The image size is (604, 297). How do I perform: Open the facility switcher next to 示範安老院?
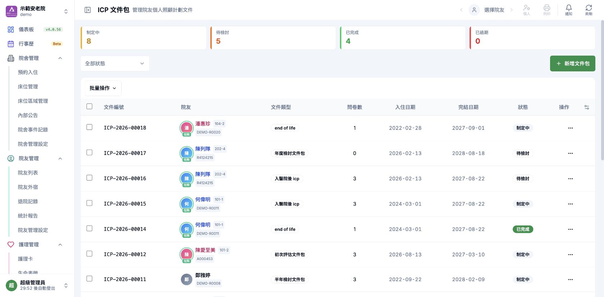[66, 11]
